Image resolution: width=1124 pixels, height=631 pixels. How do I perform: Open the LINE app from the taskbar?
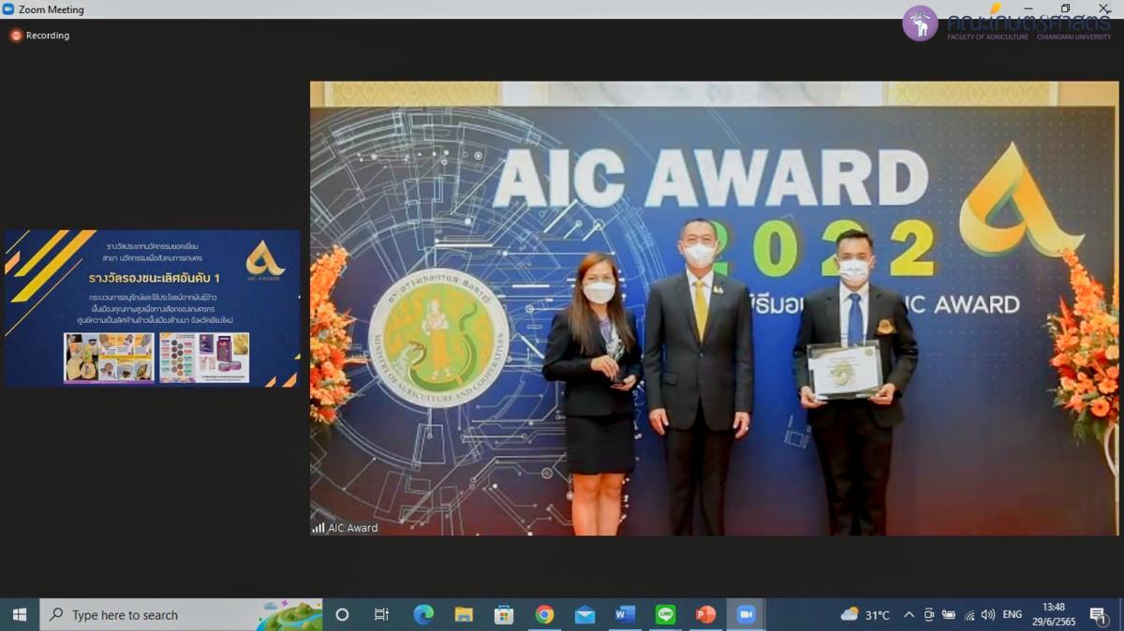(666, 615)
